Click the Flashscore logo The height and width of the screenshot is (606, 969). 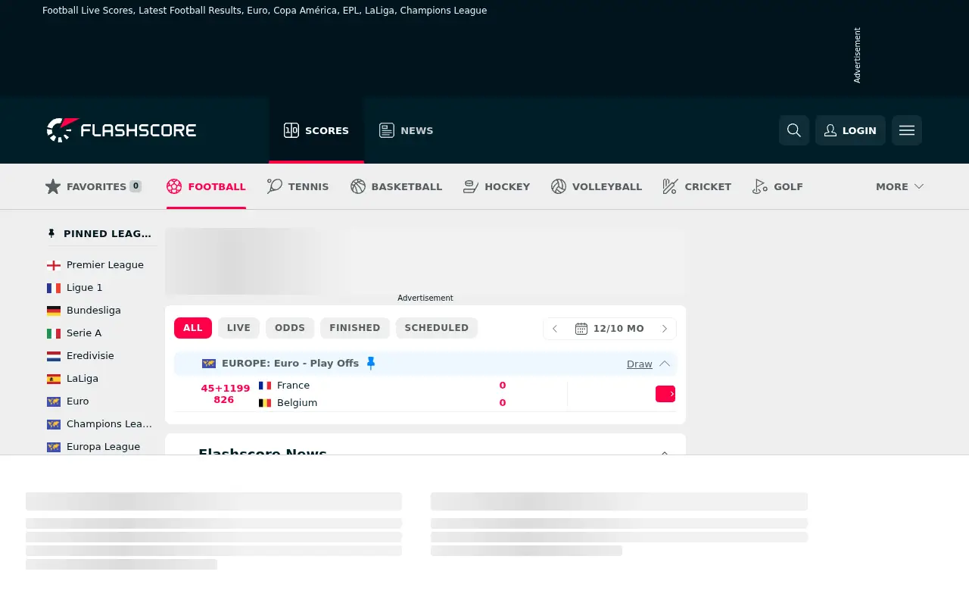[x=121, y=130]
